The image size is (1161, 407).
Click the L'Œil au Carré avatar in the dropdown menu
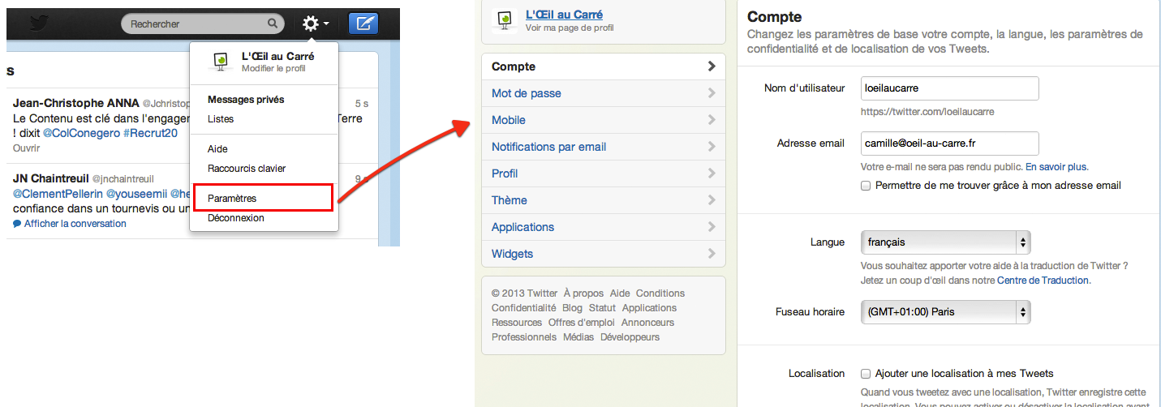coord(220,62)
